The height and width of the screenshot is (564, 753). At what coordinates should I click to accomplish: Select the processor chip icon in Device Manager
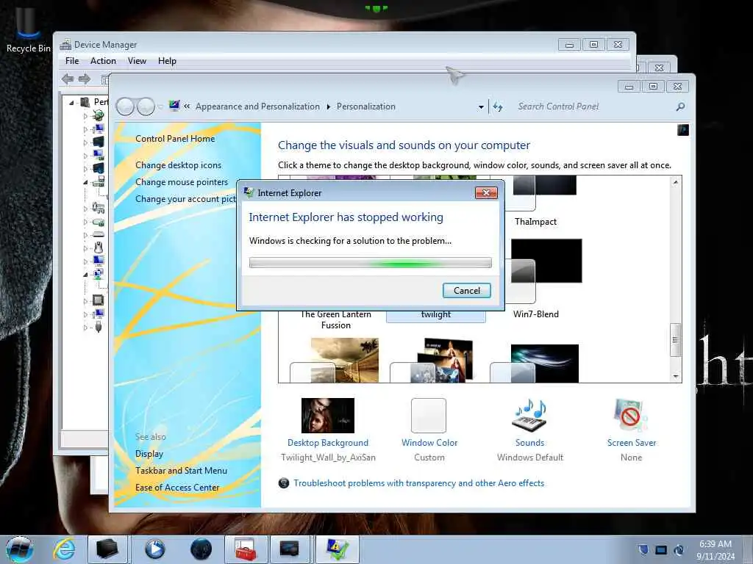99,300
